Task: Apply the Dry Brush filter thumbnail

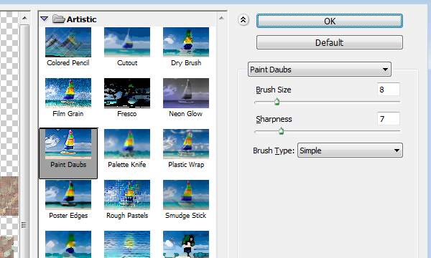Action: click(x=186, y=42)
